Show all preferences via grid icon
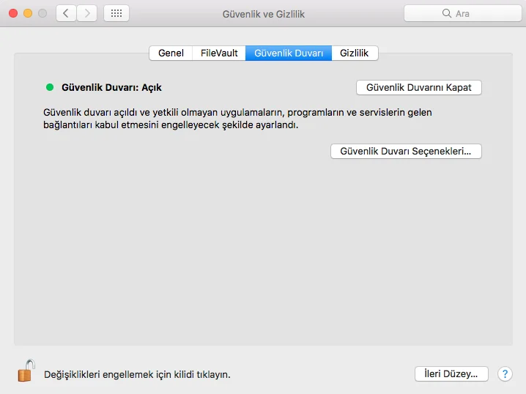526x394 pixels. (x=116, y=13)
